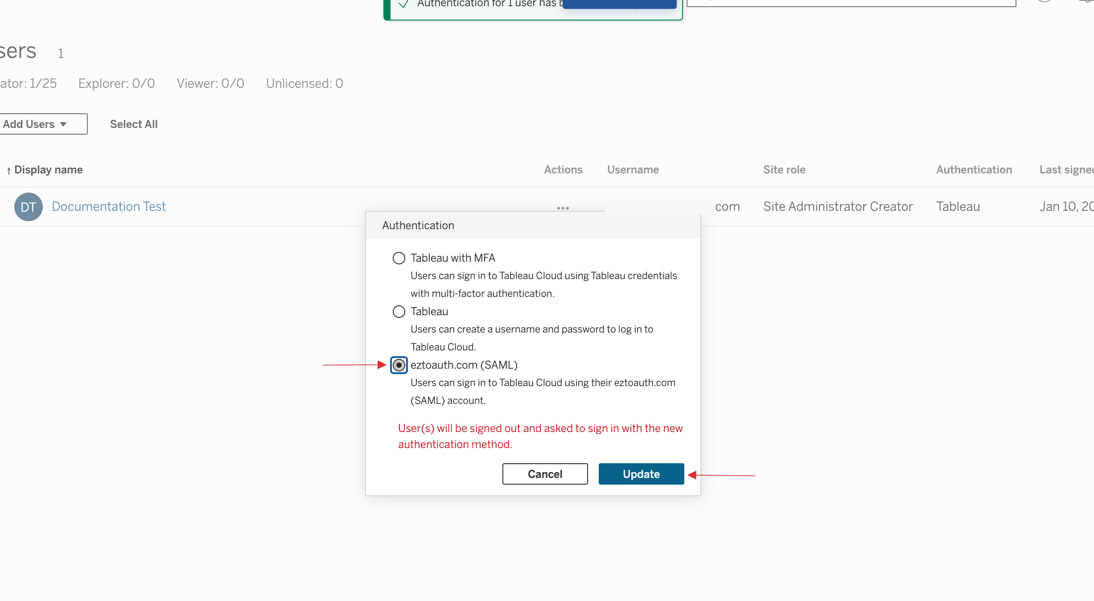Click the Unlicensed: 0 count

304,83
